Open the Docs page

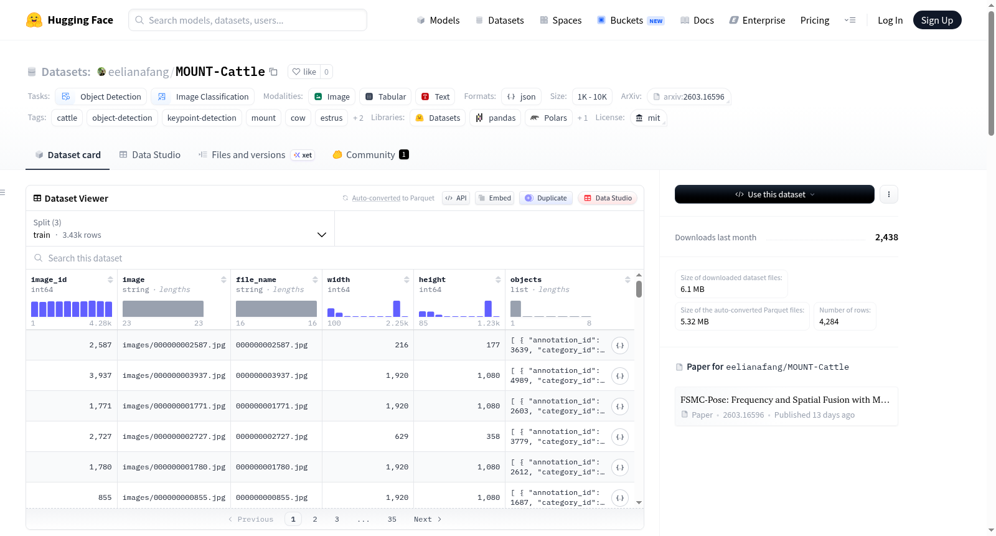pyautogui.click(x=697, y=20)
